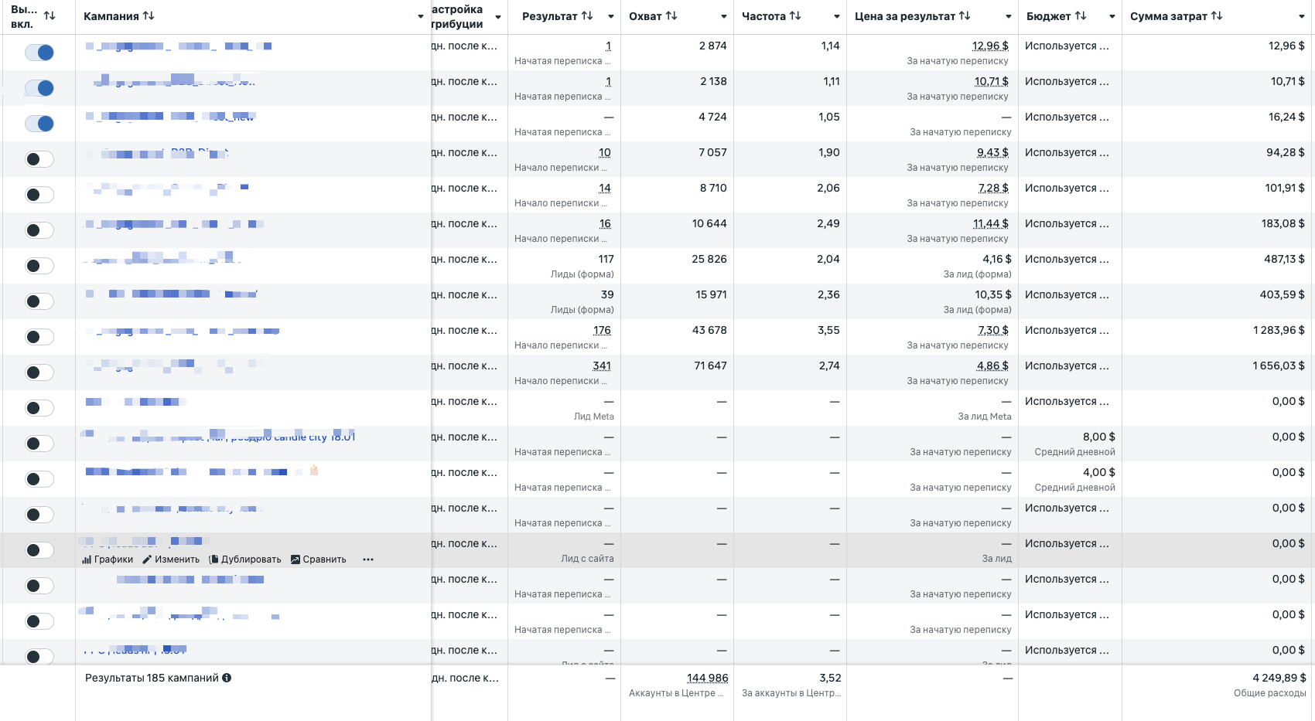
Task: Sort the table by Кампания column
Action: (149, 16)
